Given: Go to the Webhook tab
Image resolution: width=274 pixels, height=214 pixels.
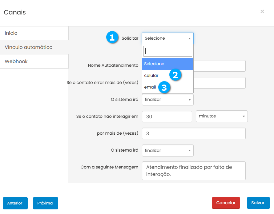Looking at the screenshot, I should click(34, 61).
